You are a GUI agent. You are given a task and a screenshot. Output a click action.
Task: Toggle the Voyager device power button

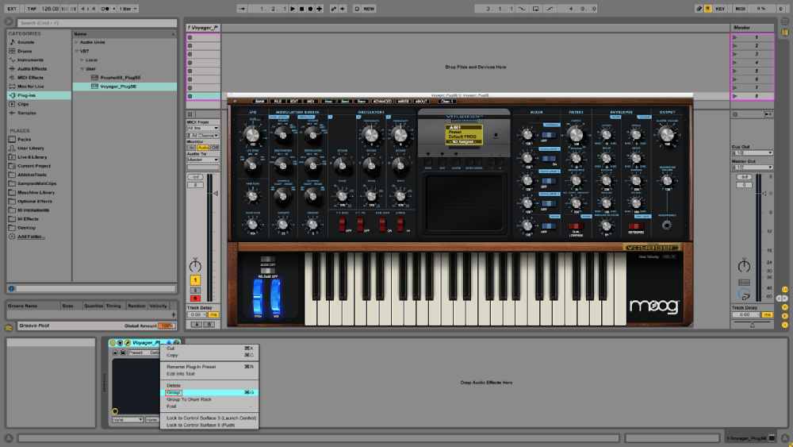113,343
